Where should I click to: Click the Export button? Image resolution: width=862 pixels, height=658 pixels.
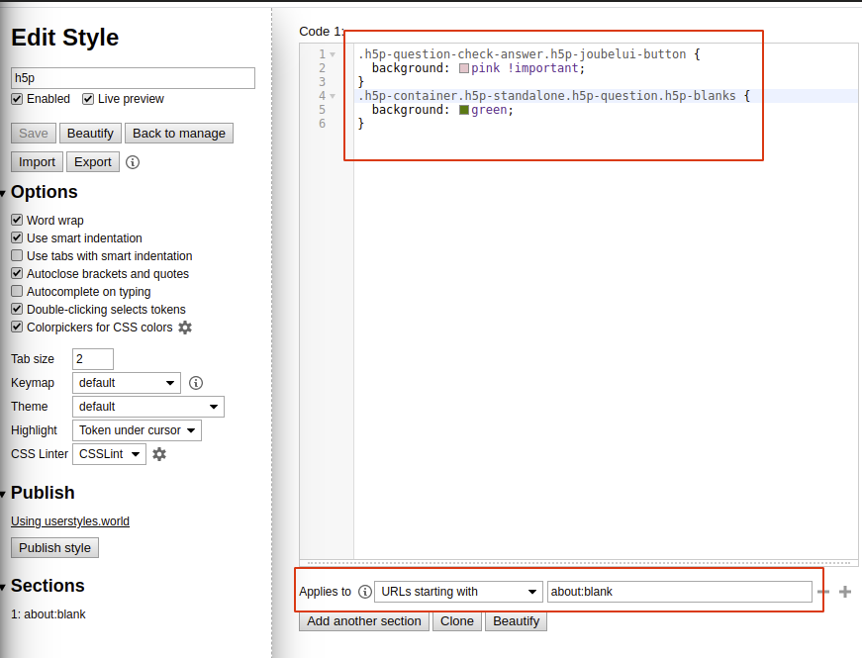(x=93, y=162)
